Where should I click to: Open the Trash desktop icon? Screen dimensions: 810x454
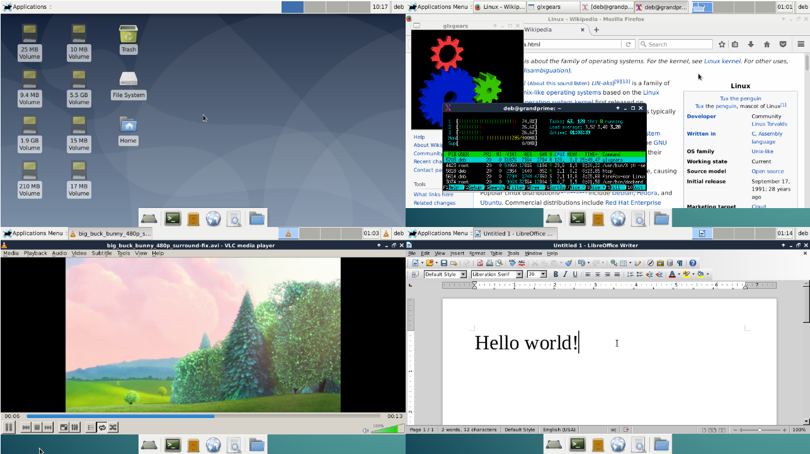tap(128, 39)
